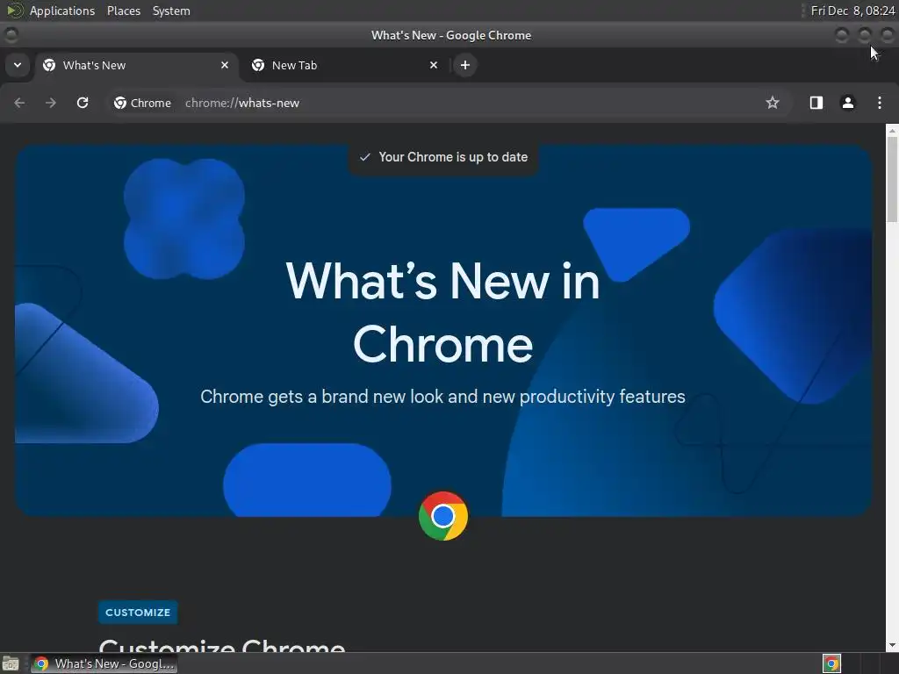The image size is (899, 674).
Task: Close the New Tab tab
Action: tap(434, 65)
